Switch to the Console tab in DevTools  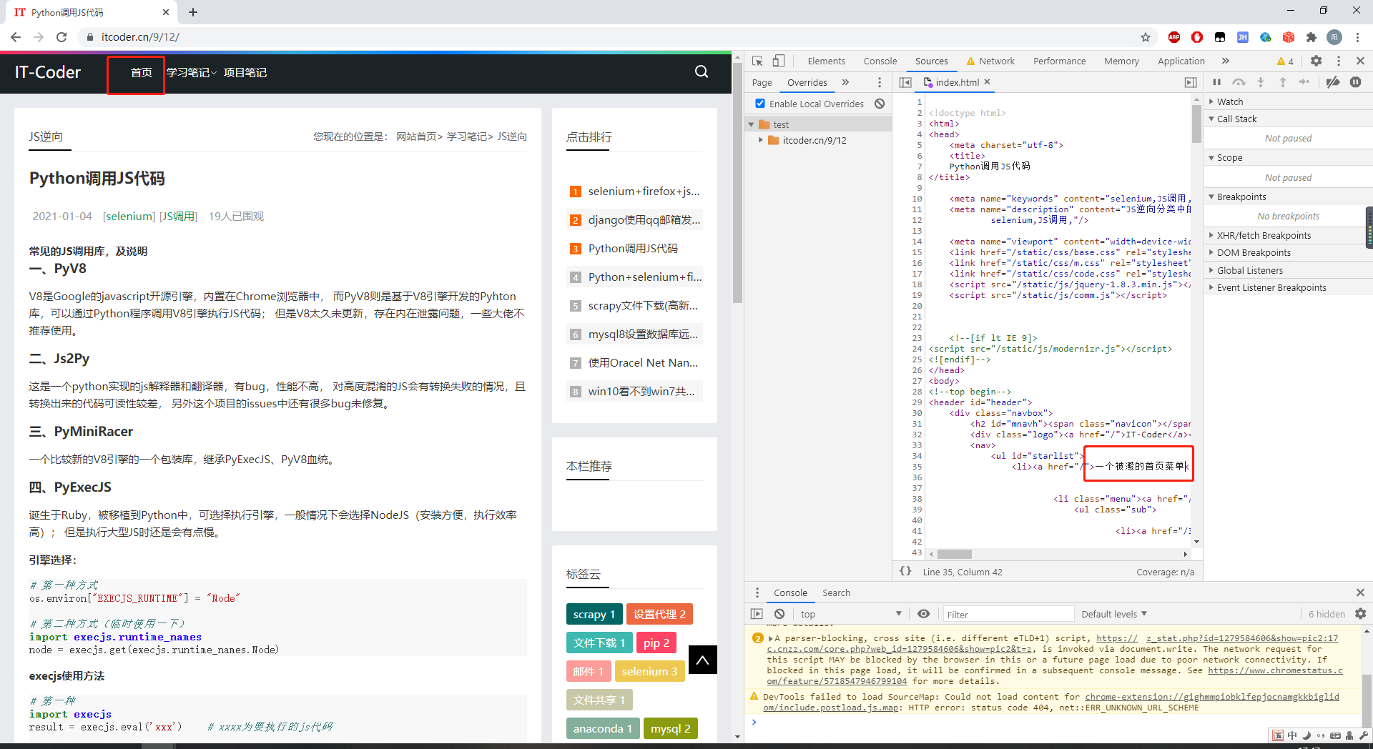coord(880,61)
